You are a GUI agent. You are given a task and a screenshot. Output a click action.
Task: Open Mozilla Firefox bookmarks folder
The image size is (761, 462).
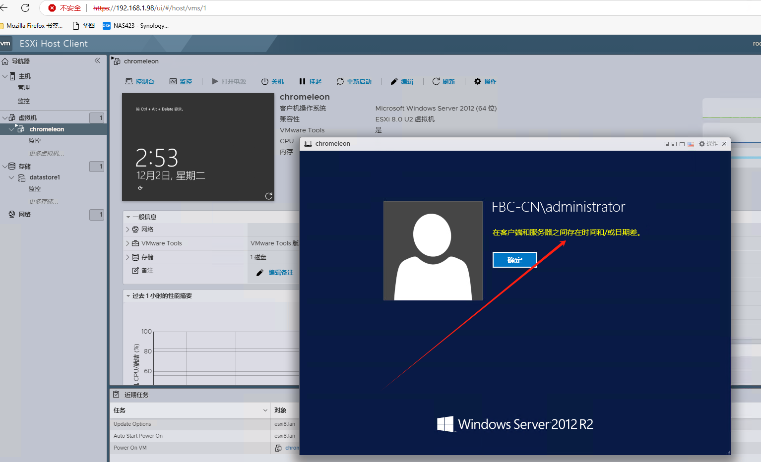(x=32, y=26)
